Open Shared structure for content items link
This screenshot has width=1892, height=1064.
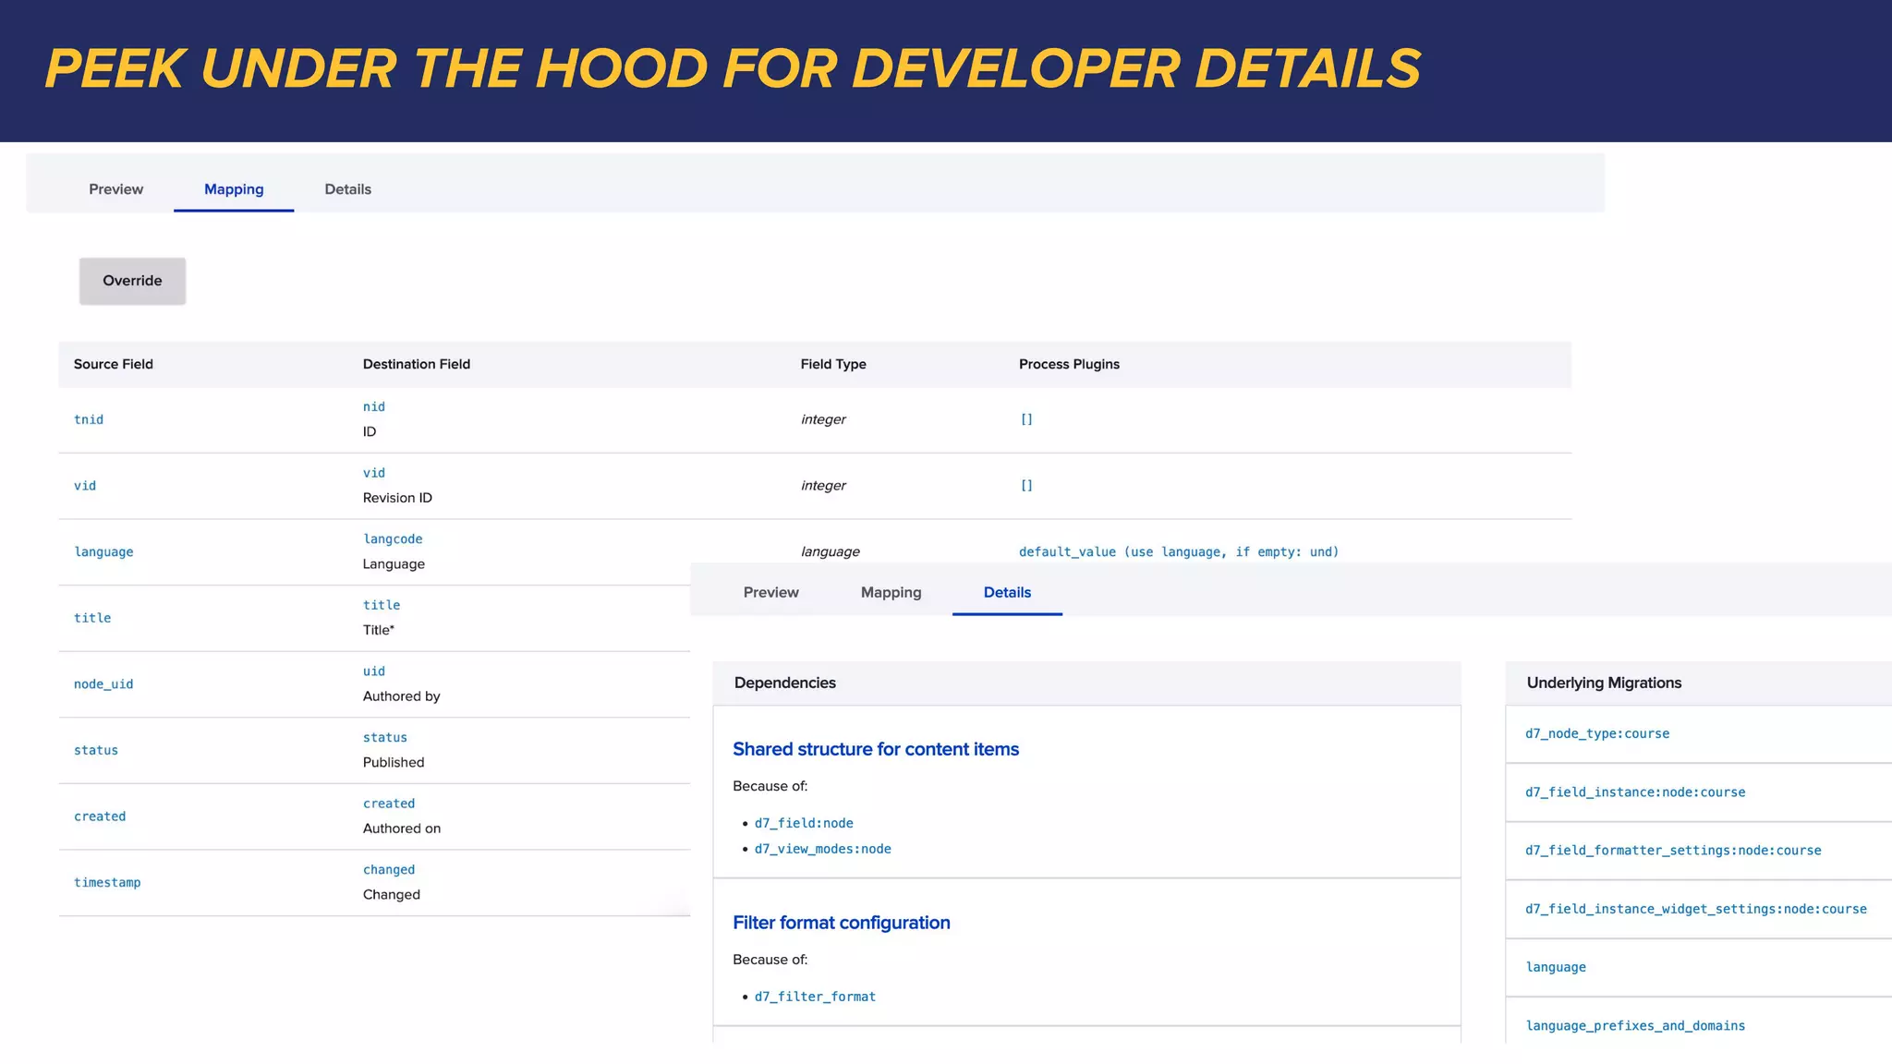point(876,749)
